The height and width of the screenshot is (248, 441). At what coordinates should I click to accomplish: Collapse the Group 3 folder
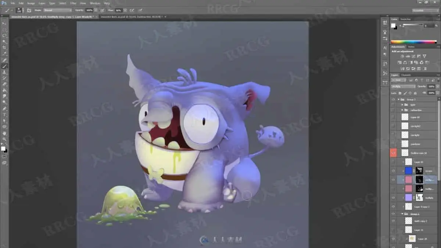pos(398,99)
